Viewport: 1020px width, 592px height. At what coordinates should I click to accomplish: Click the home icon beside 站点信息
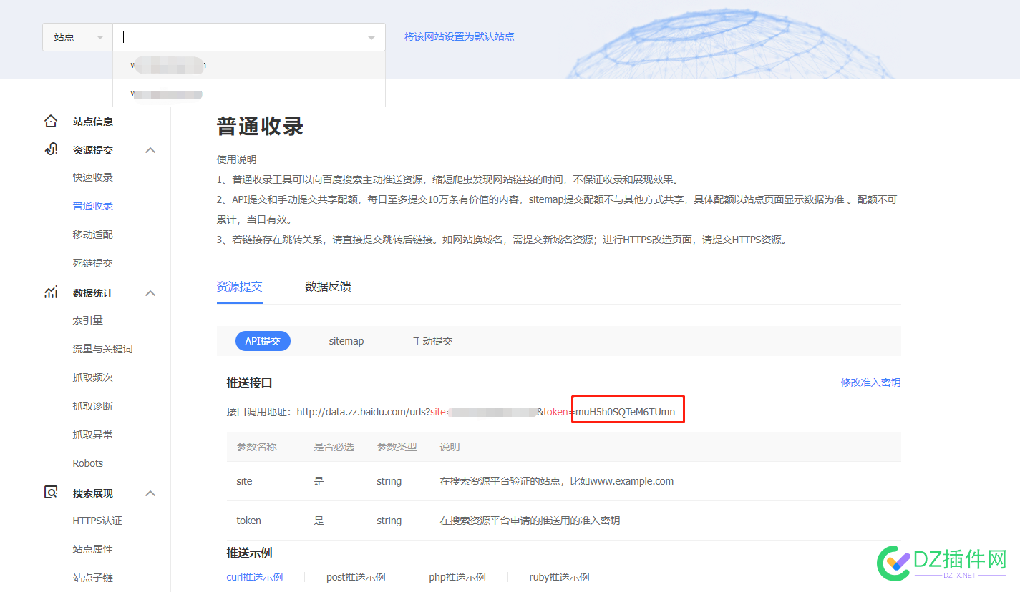tap(51, 122)
